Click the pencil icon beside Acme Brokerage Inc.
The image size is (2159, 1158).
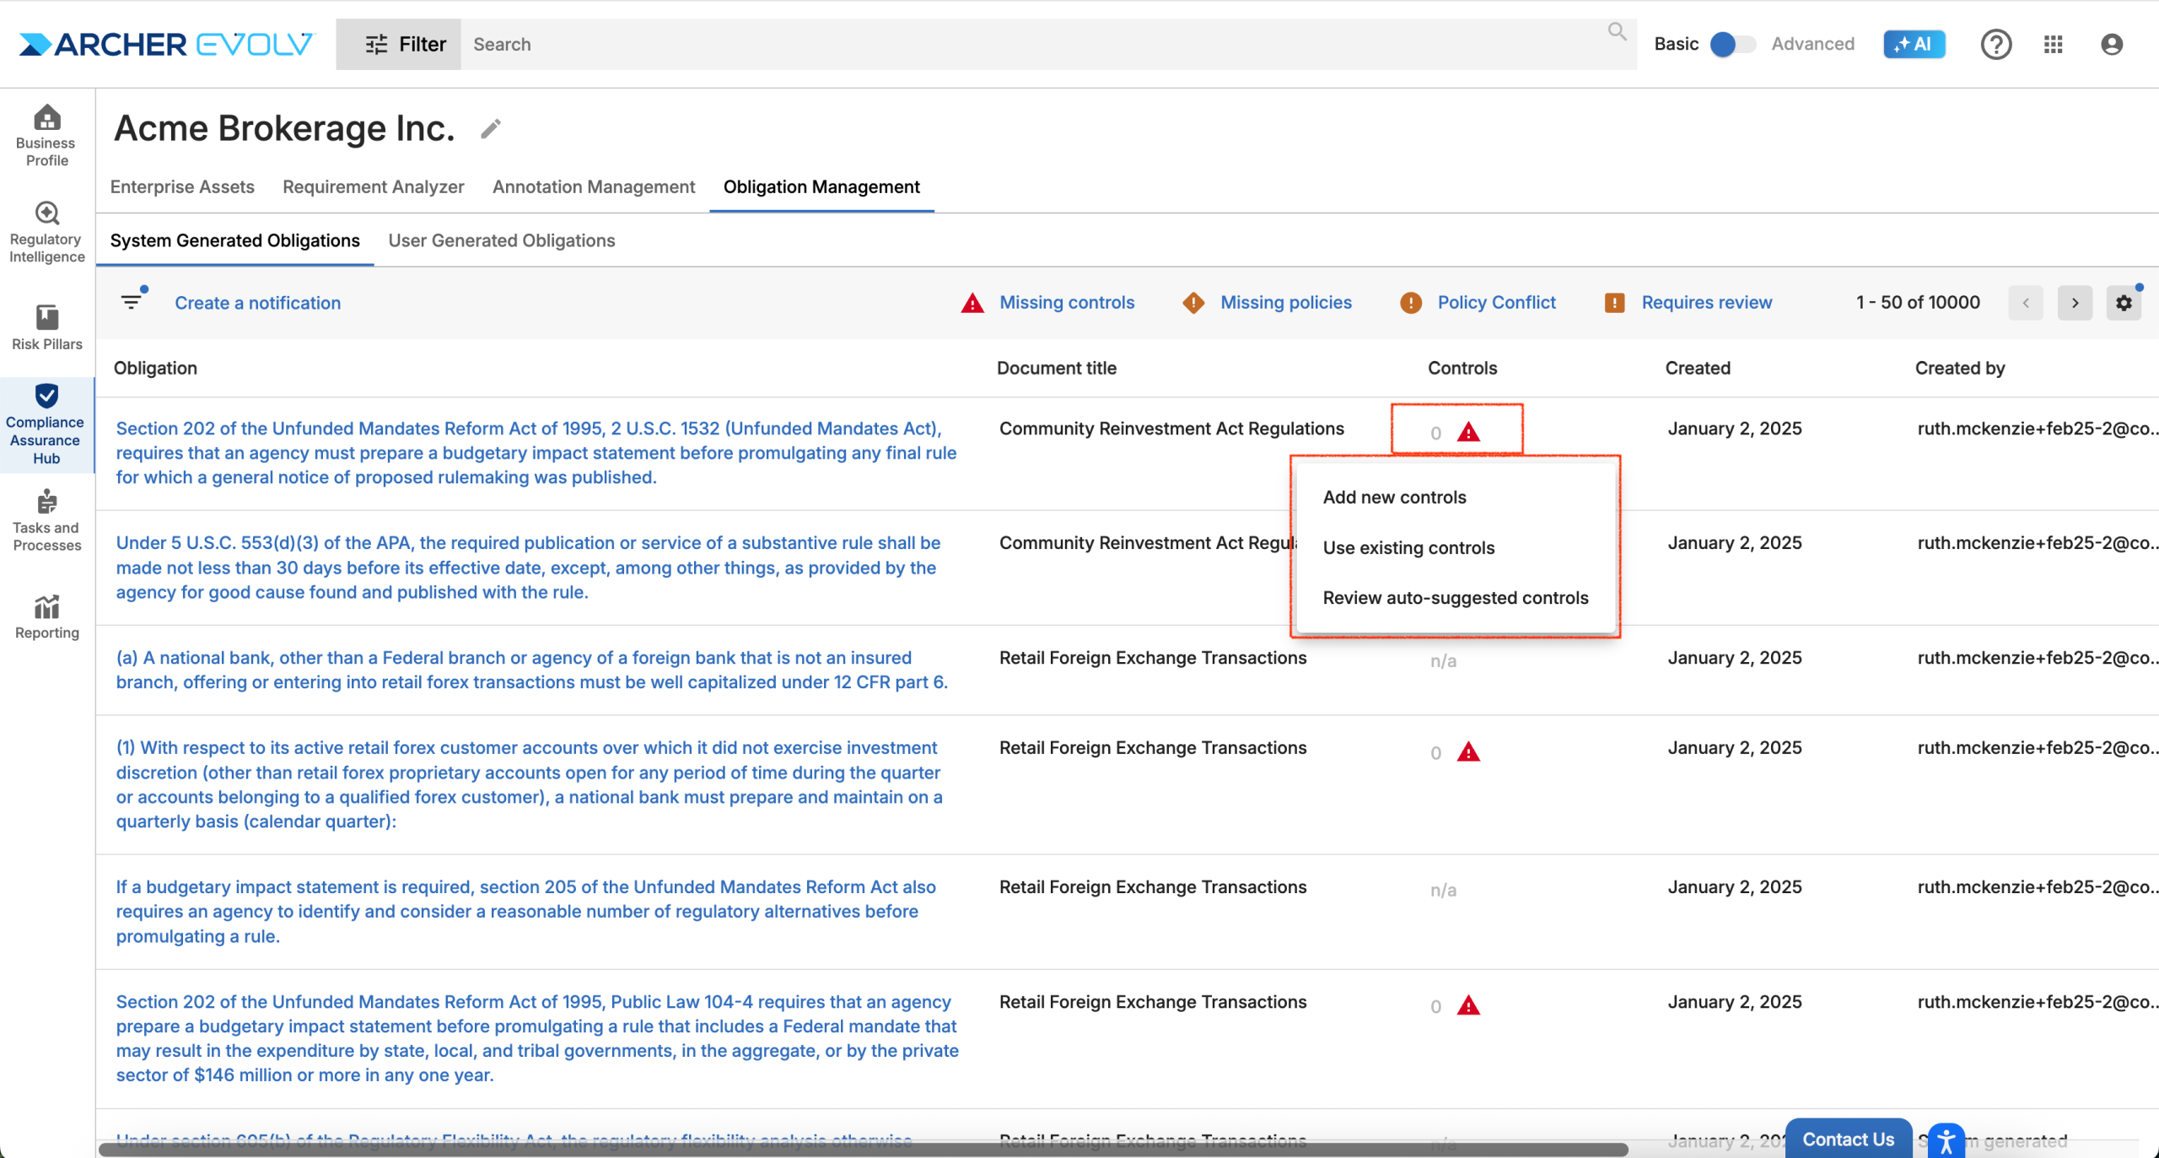[x=491, y=129]
